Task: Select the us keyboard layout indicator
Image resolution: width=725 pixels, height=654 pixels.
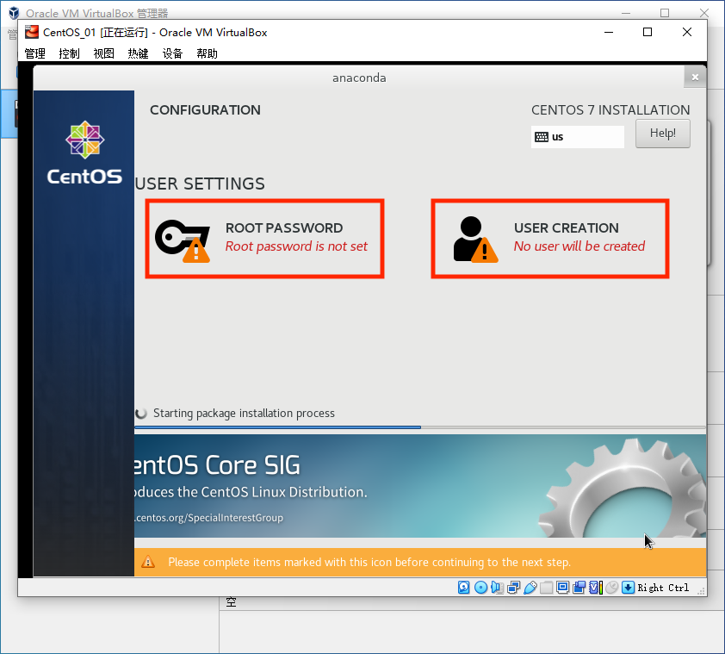Action: click(x=578, y=137)
